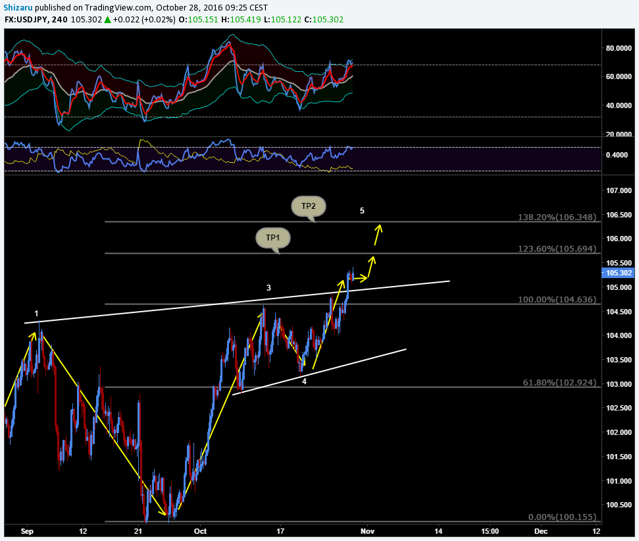Click the 0.00%(100.155) Fibonacci label
The image size is (639, 541).
point(562,517)
